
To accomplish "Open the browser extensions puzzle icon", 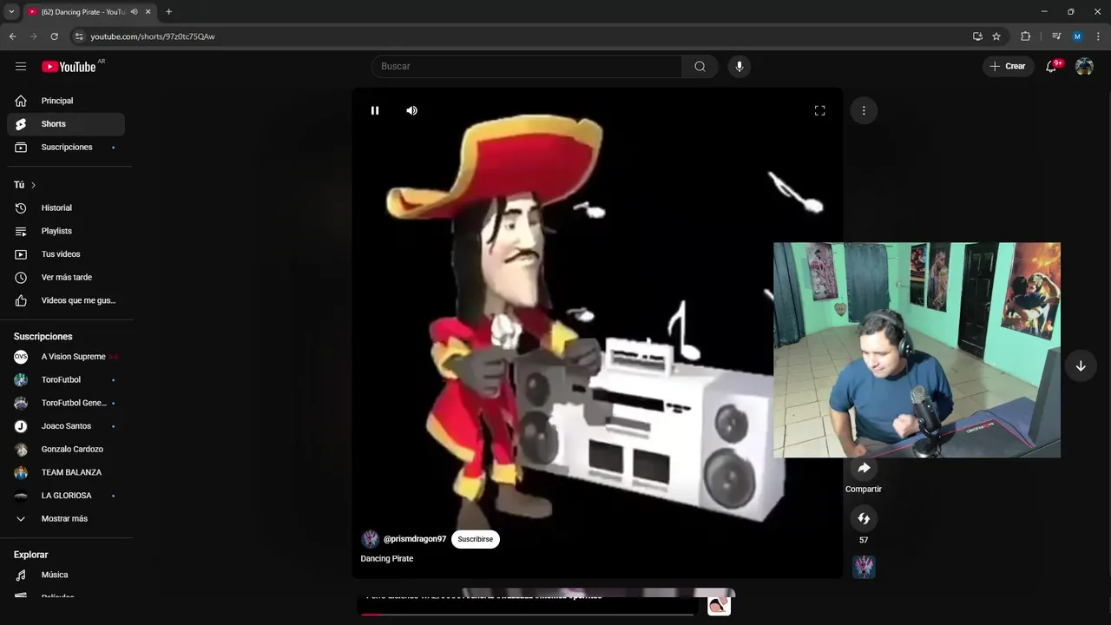I will point(1025,36).
